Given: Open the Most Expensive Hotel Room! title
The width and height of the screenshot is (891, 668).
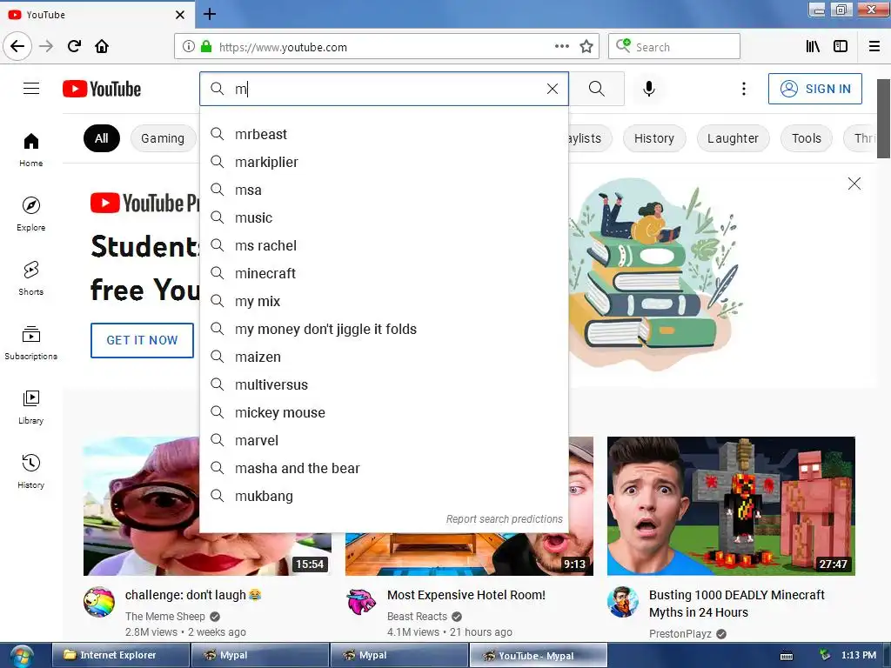Looking at the screenshot, I should (466, 595).
